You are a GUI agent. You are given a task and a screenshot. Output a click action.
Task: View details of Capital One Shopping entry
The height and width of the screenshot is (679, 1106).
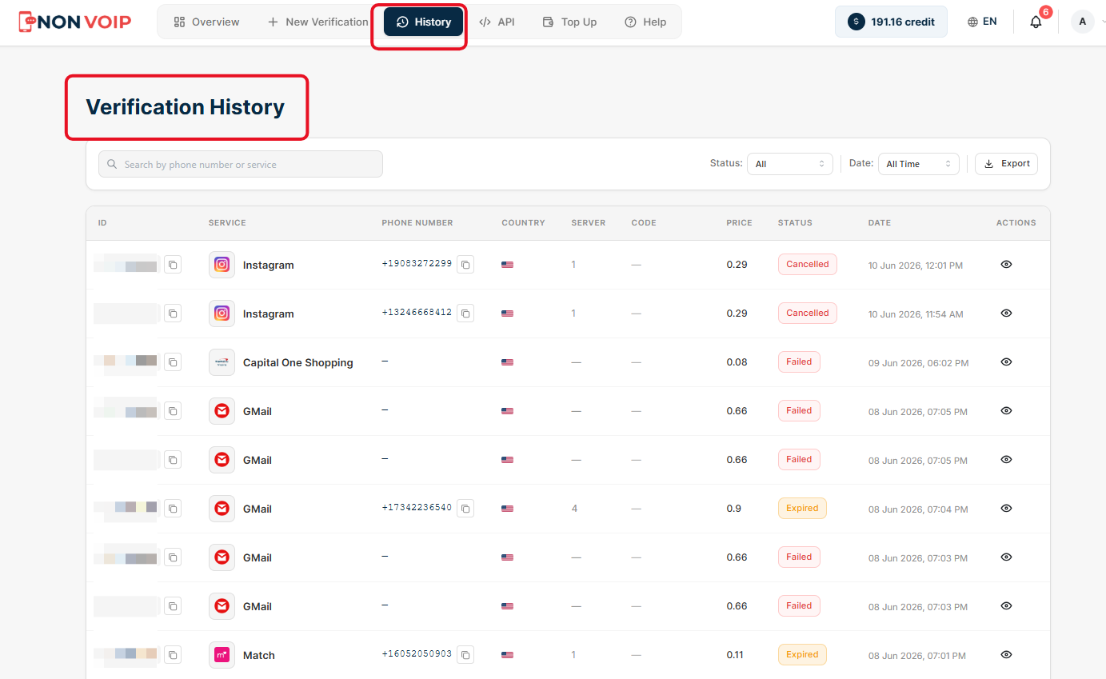tap(1006, 361)
